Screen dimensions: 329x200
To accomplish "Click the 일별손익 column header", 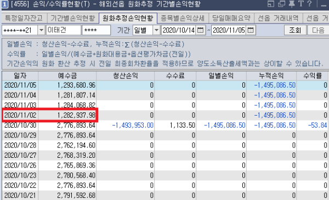I will (221, 76).
